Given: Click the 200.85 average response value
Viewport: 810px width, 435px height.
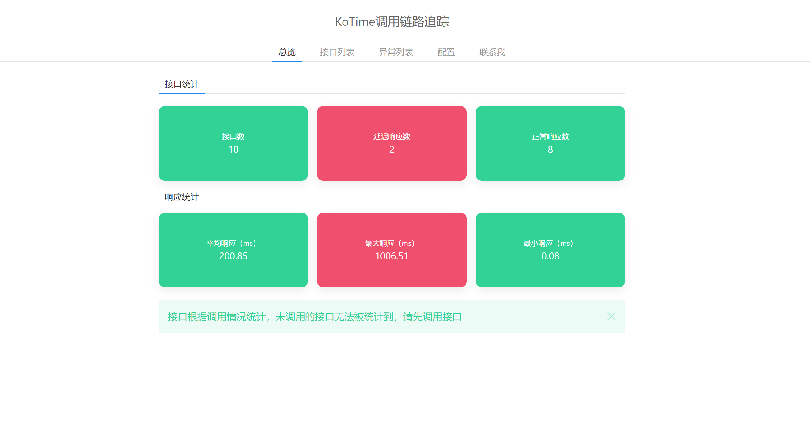Looking at the screenshot, I should 233,256.
